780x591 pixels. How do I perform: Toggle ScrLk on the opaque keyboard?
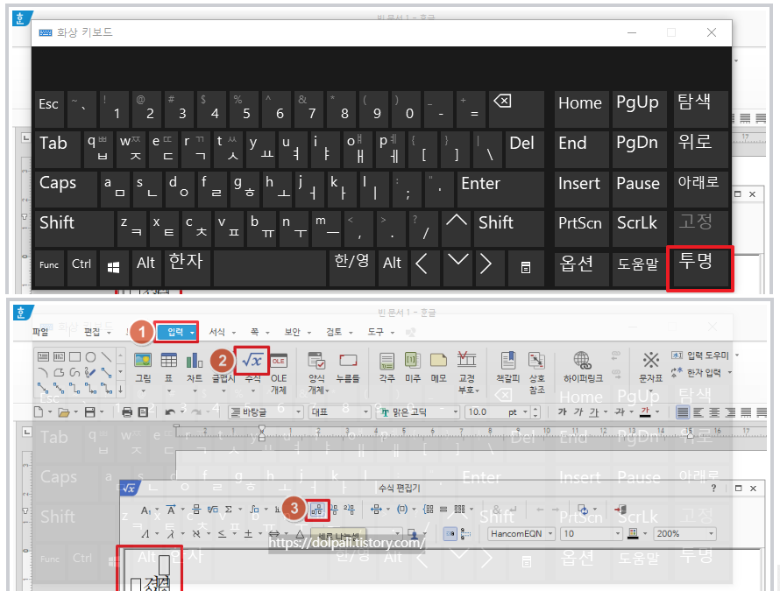(639, 229)
